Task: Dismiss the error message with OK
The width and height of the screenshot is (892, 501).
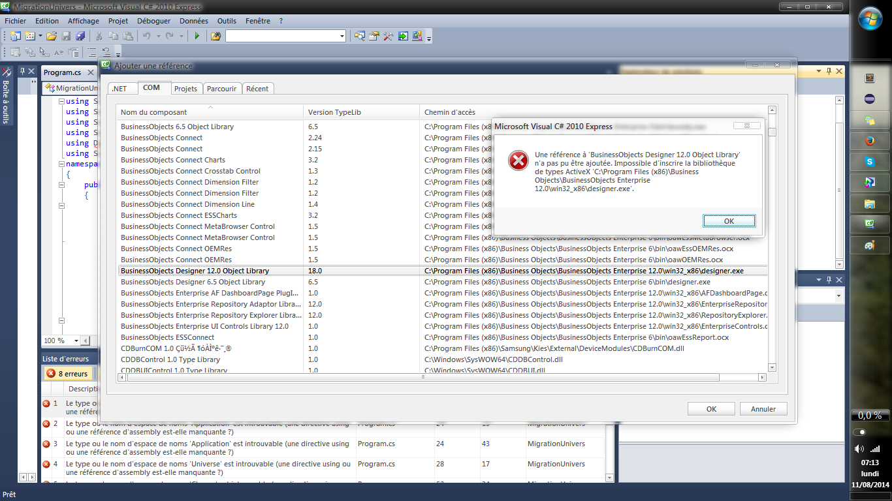Action: (729, 221)
